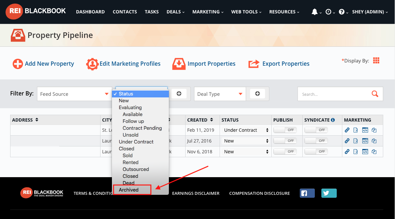Select Contract Pending in the Status dropdown list

click(x=140, y=128)
